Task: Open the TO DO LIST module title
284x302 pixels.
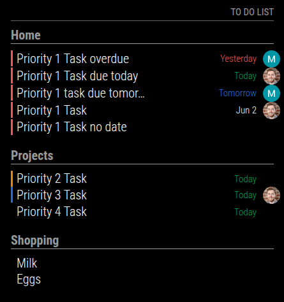Action: [x=252, y=12]
